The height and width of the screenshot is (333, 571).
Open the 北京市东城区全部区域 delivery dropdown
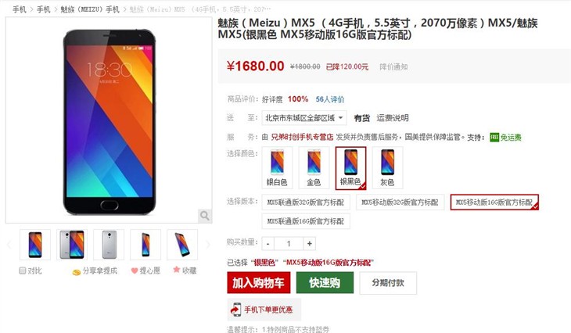304,118
